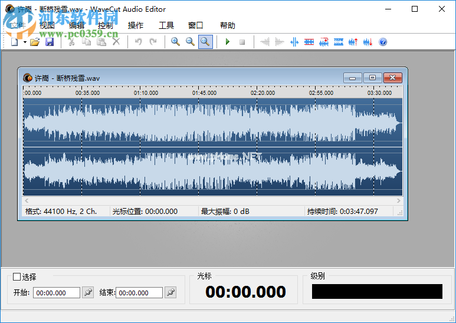
Task: Maximize the WaveCut Audio Editor main window
Action: [415, 9]
